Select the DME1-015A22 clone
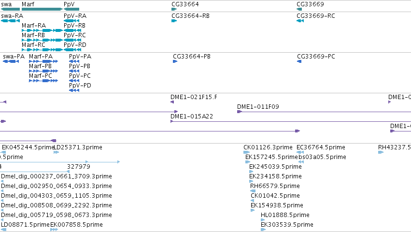This screenshot has width=411, height=232. coord(291,121)
